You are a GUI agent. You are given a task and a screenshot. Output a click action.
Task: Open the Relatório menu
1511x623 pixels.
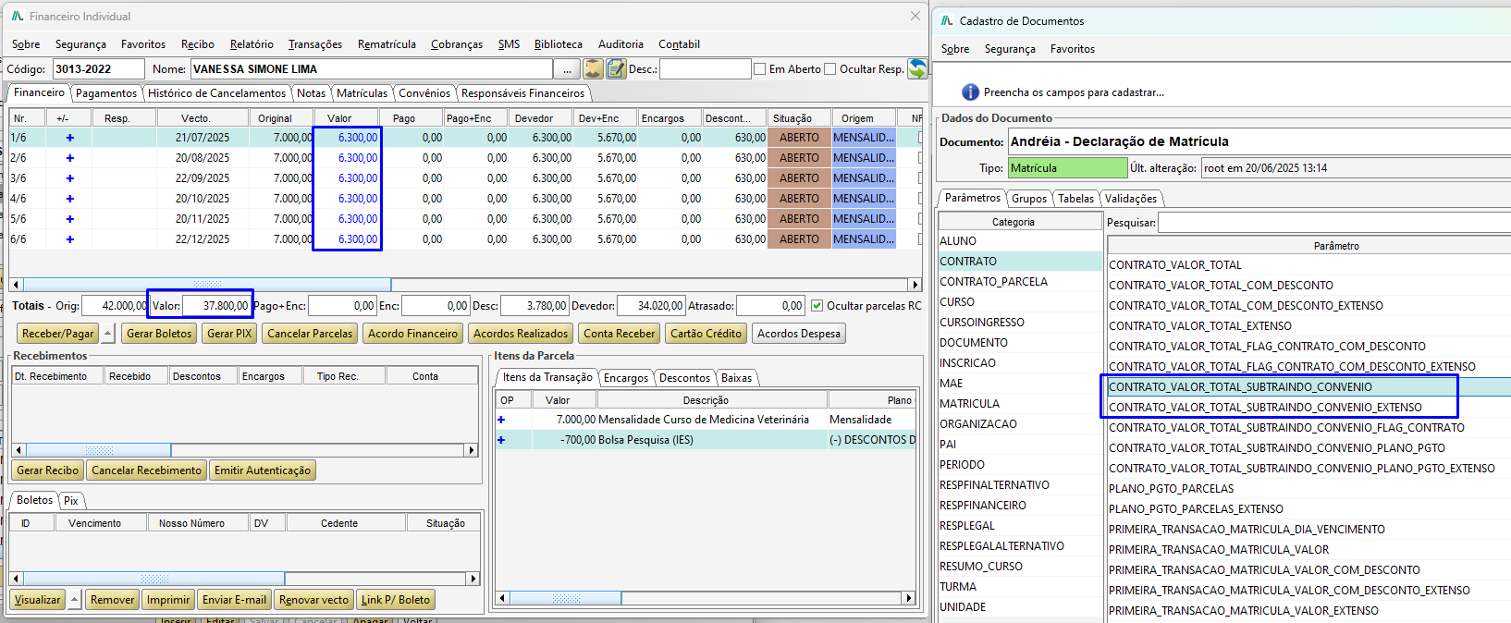252,44
